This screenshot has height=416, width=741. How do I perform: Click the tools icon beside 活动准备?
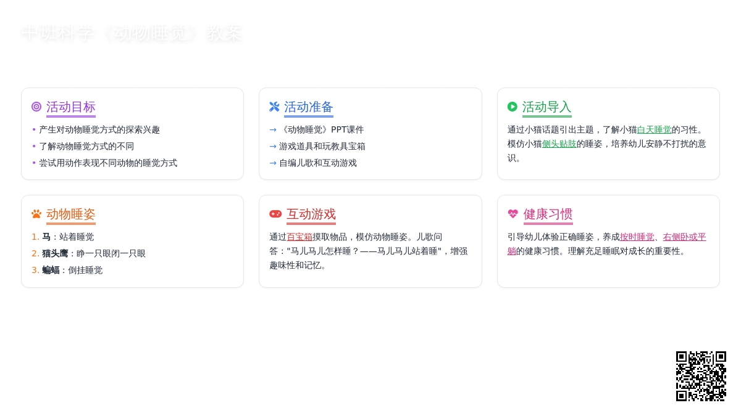point(274,107)
